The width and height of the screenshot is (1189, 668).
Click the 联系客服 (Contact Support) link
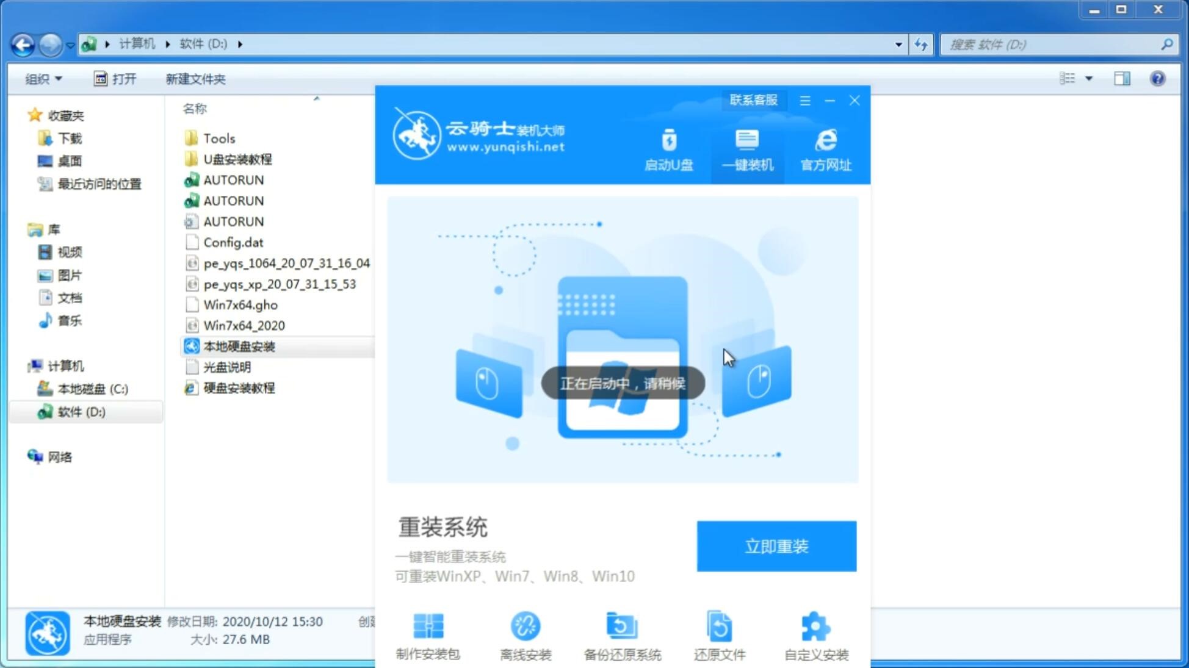751,99
